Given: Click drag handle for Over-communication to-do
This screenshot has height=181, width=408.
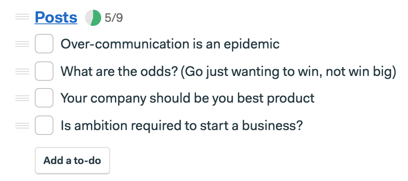Looking at the screenshot, I should [22, 44].
